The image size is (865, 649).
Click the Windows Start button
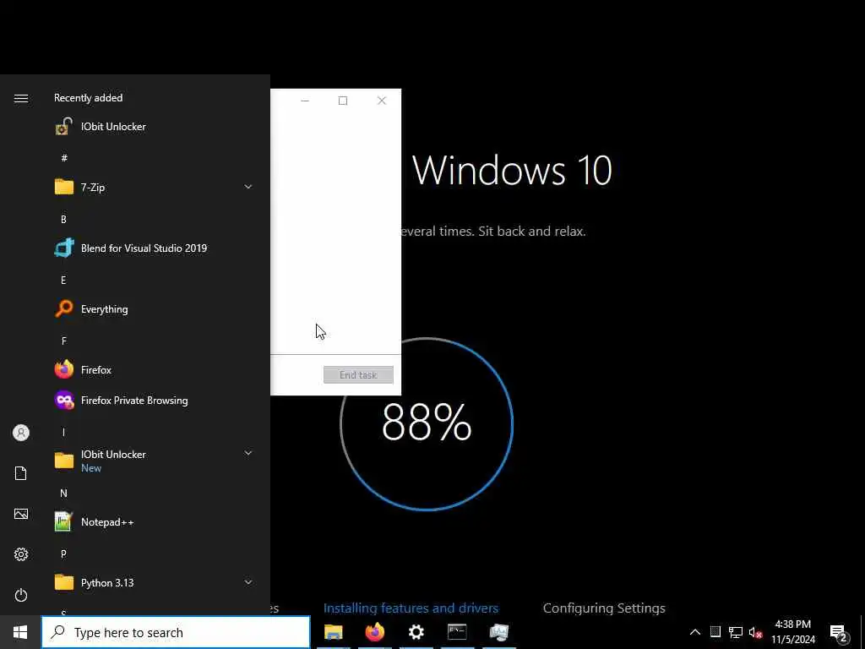20,632
